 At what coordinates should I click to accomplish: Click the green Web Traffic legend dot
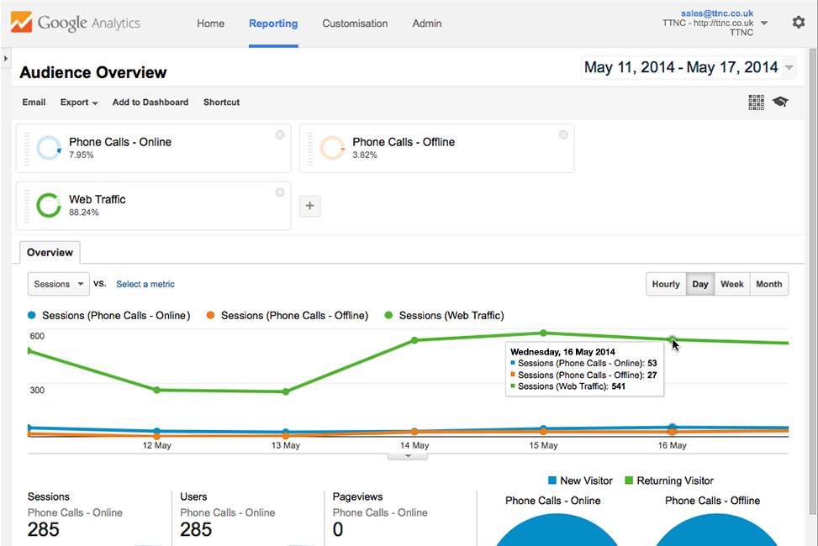click(388, 316)
